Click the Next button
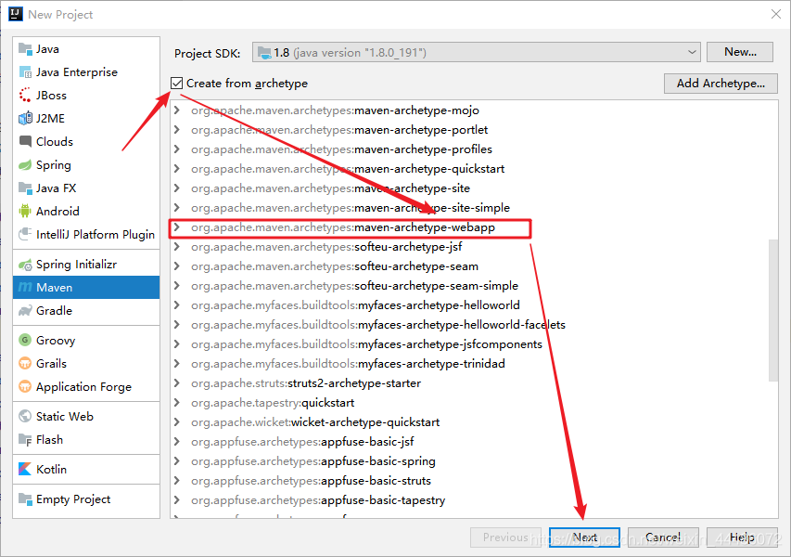Screen dimensions: 791x557 click(584, 538)
